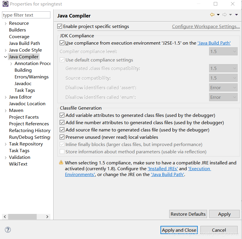
Task: Open 'Java Build Path' link in warning message
Action: coord(167,174)
